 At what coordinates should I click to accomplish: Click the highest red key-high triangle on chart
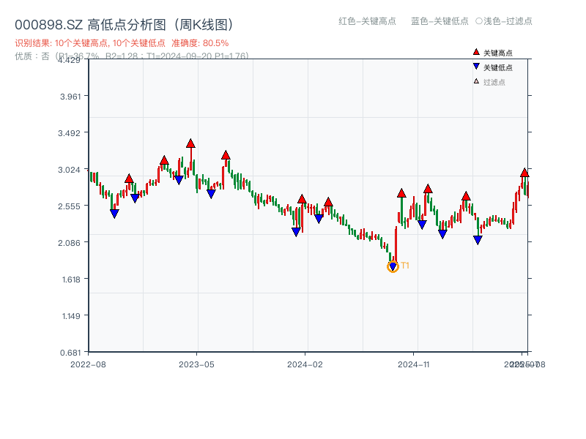[x=190, y=144]
